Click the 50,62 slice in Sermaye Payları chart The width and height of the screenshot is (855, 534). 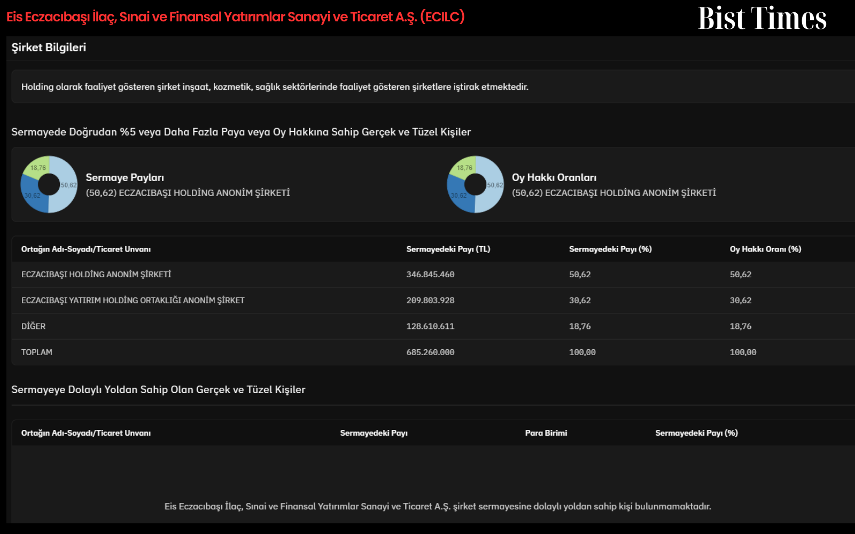[x=66, y=185]
